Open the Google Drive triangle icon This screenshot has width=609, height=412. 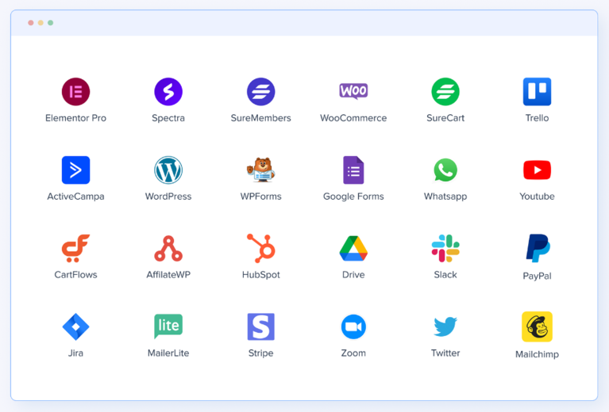(x=353, y=248)
